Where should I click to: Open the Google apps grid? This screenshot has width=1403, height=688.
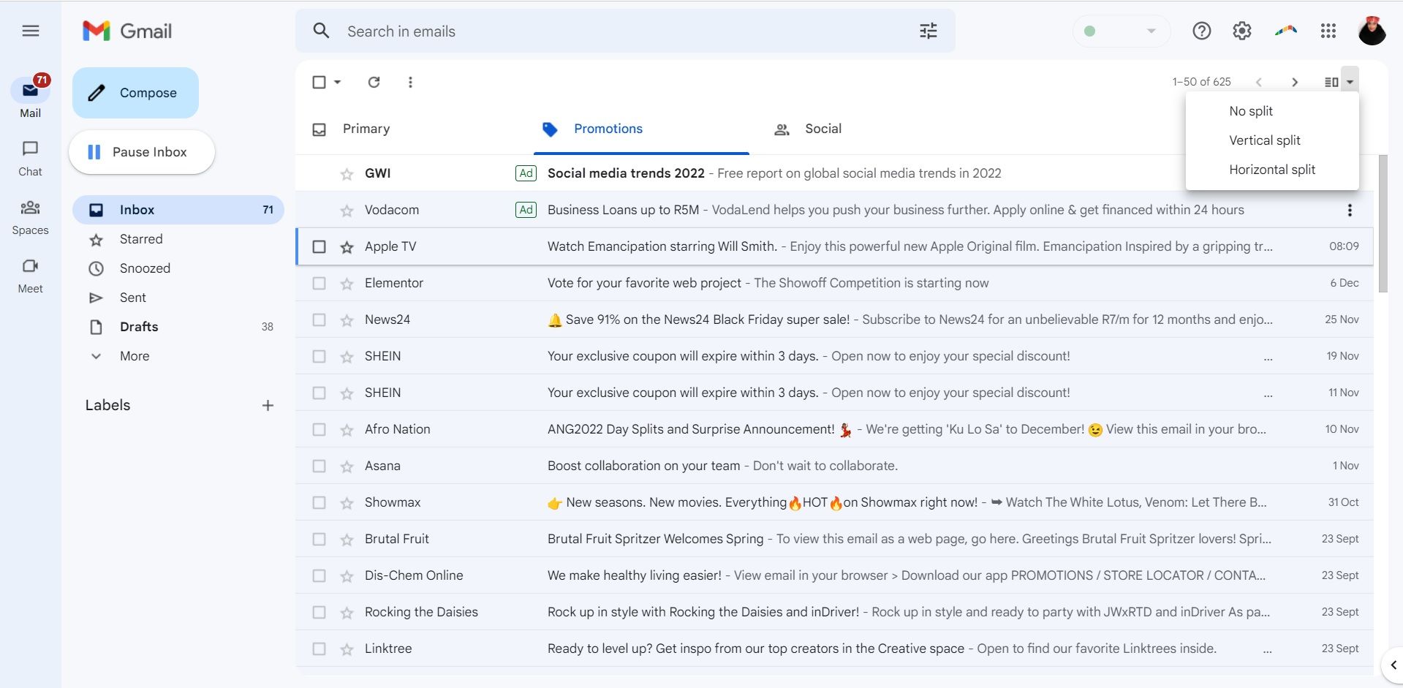click(x=1328, y=31)
